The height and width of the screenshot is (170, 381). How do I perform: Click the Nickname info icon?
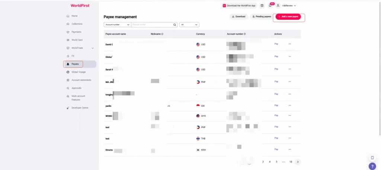[x=162, y=34]
